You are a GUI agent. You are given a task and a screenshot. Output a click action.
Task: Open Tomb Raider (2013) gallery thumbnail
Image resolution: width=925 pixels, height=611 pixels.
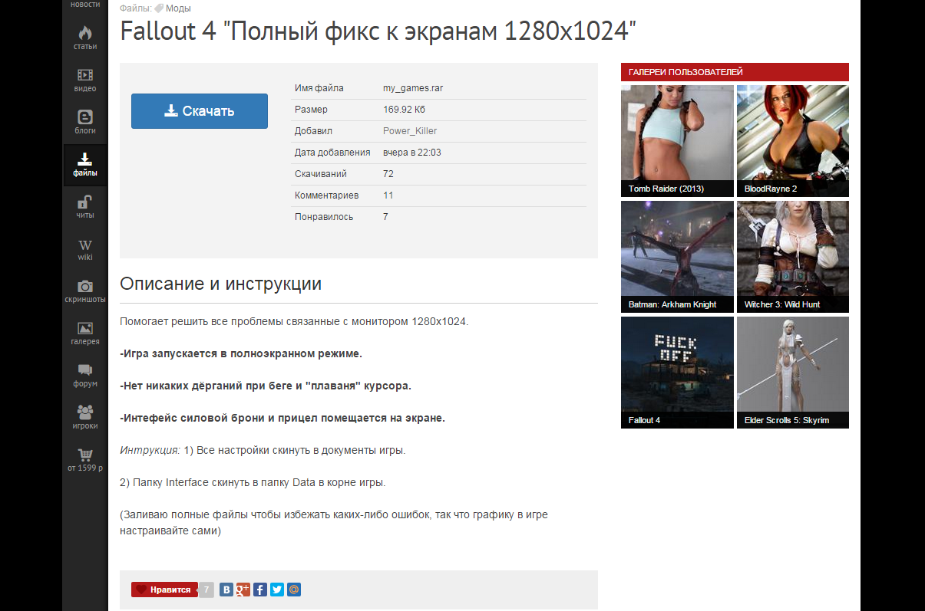point(677,141)
